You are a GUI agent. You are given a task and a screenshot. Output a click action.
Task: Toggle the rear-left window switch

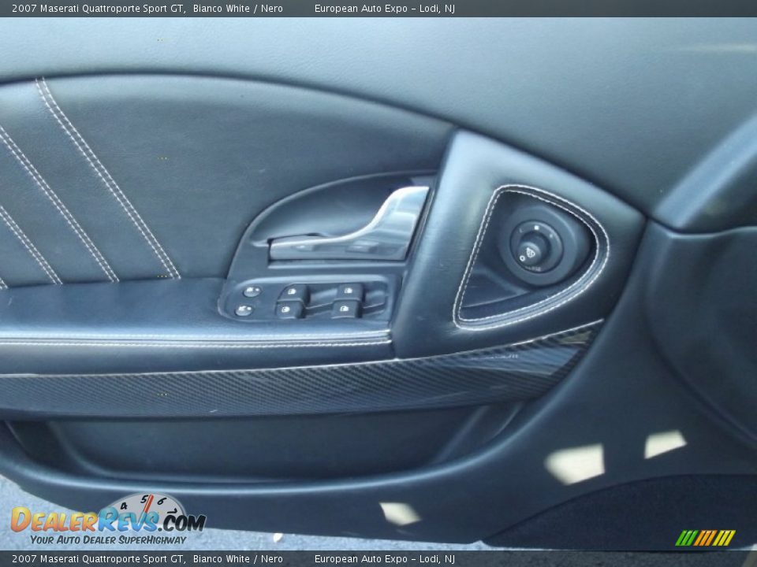tap(289, 309)
